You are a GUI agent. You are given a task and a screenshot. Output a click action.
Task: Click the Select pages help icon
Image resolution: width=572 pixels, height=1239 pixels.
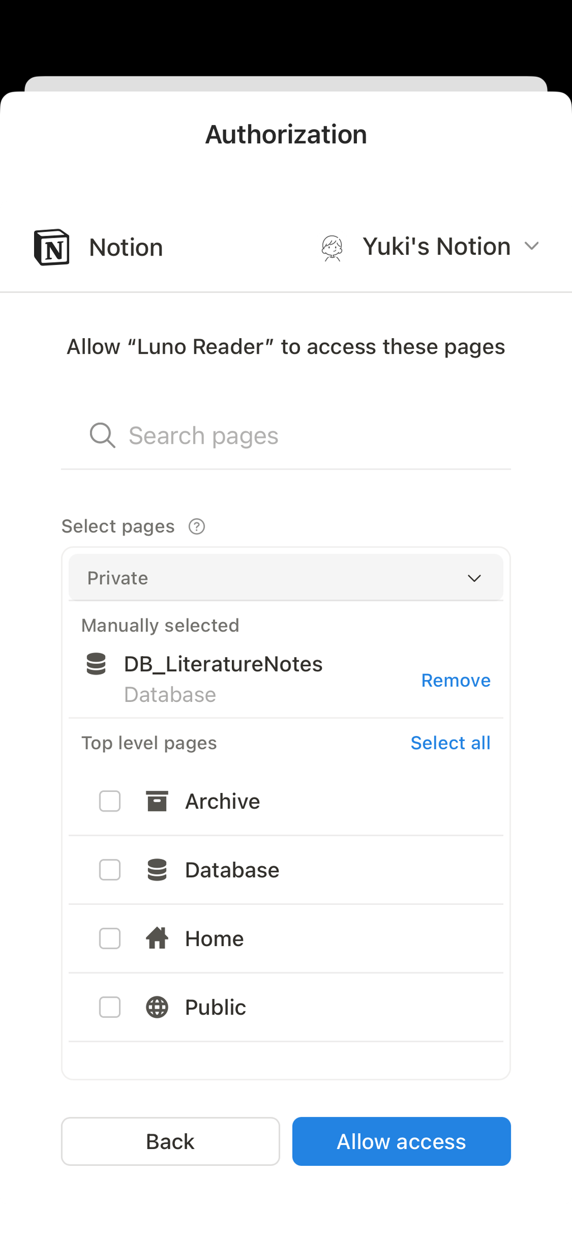click(x=197, y=526)
